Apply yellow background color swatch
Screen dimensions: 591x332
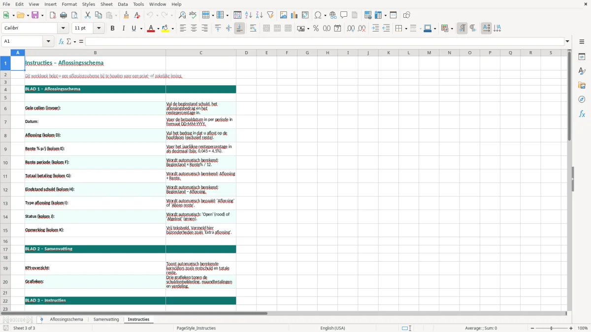tap(166, 29)
